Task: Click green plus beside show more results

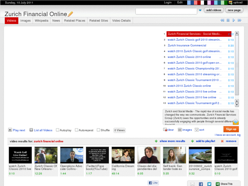Action: 156,141
